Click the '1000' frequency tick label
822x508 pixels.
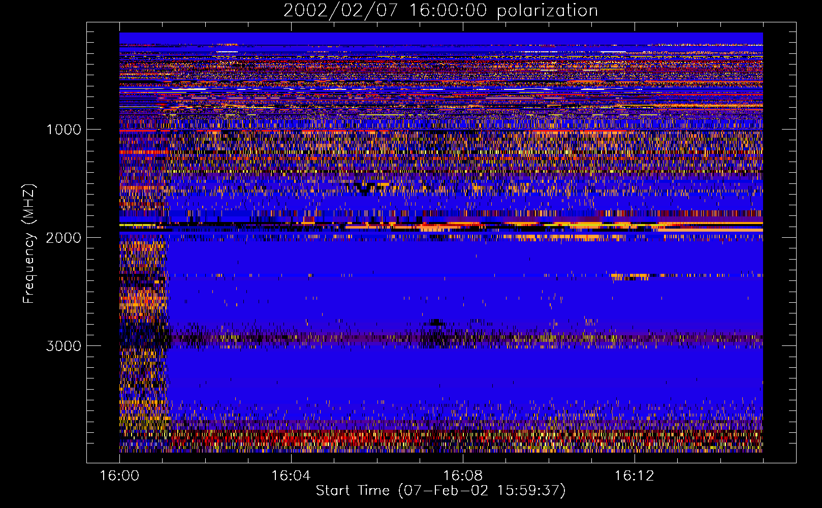[x=64, y=130]
